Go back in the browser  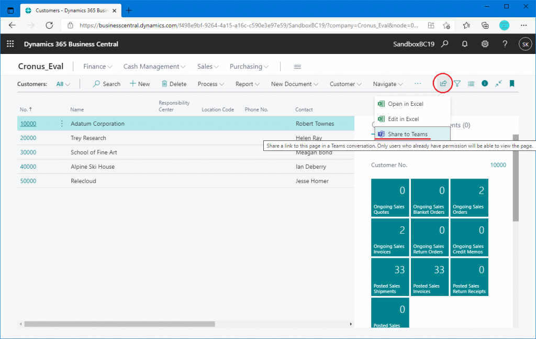pos(13,25)
